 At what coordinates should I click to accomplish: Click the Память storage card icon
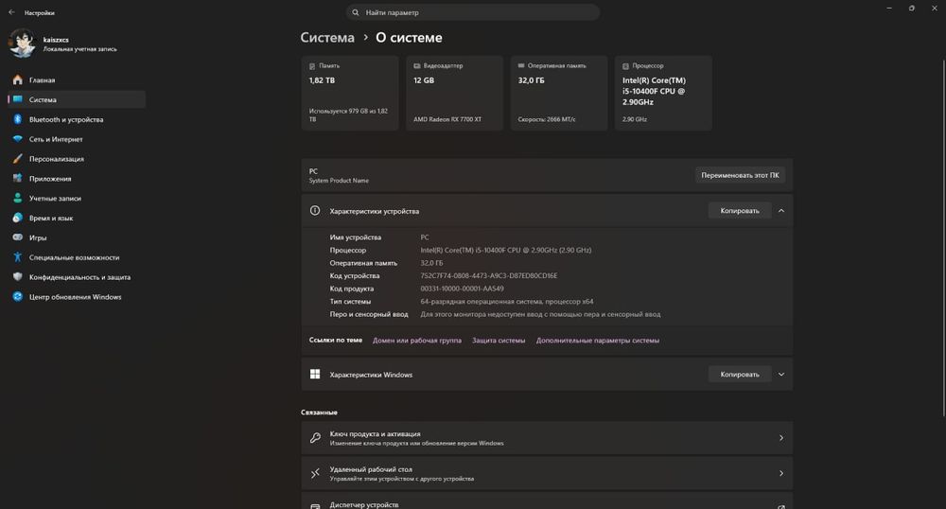[312, 65]
